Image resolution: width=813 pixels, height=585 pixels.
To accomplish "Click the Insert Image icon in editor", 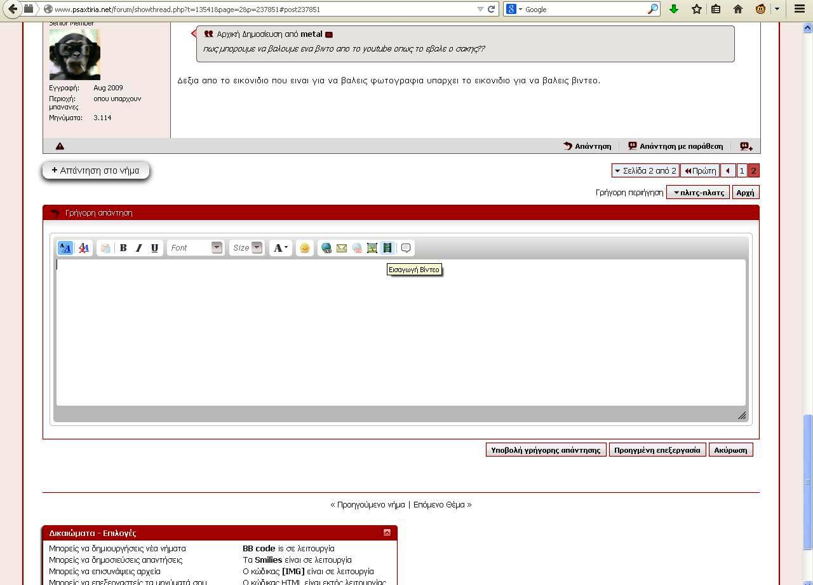I will 372,248.
